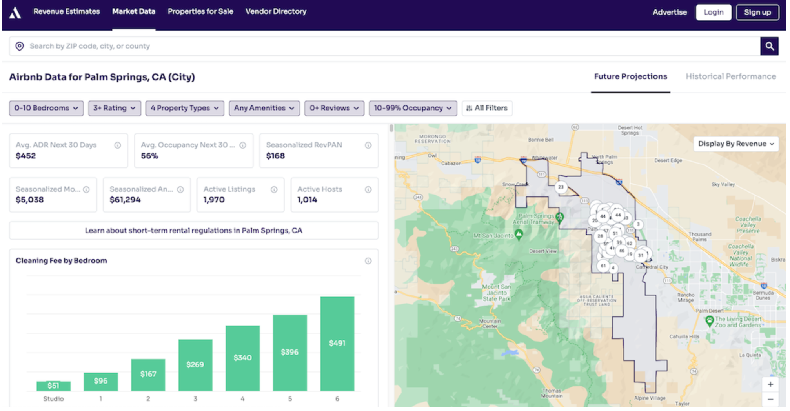The width and height of the screenshot is (790, 411).
Task: Click the Airbnb Data for Palm Springs heading
Action: (x=102, y=77)
